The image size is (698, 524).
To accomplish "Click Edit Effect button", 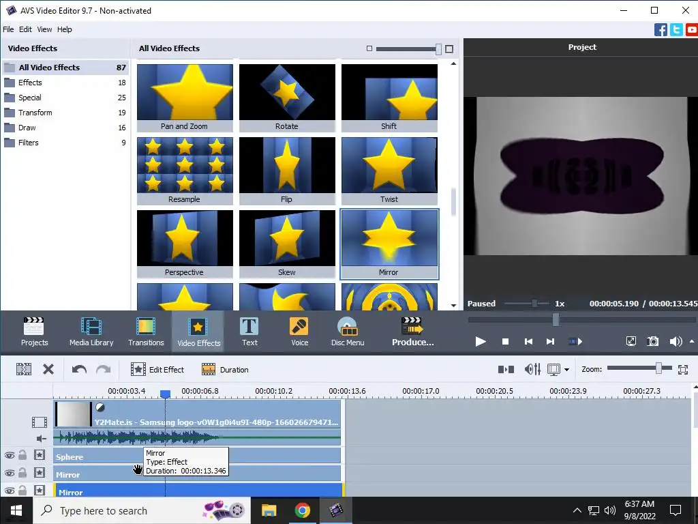I will 157,369.
